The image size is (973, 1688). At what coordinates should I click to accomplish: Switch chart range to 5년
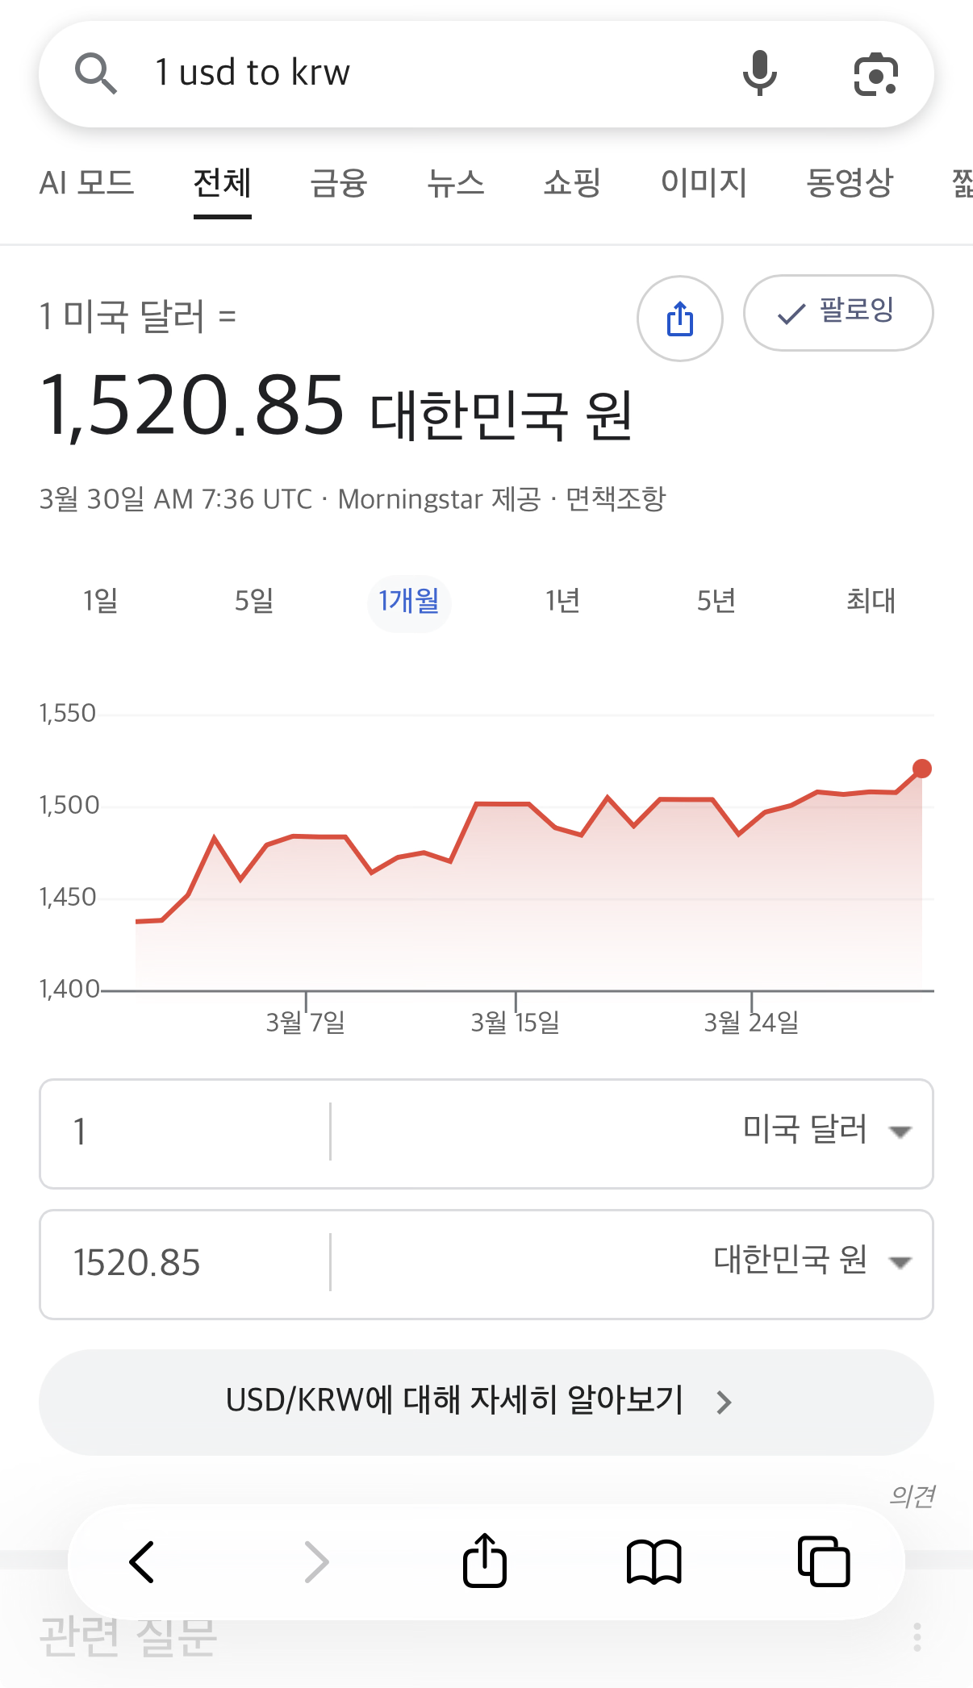[x=716, y=601]
